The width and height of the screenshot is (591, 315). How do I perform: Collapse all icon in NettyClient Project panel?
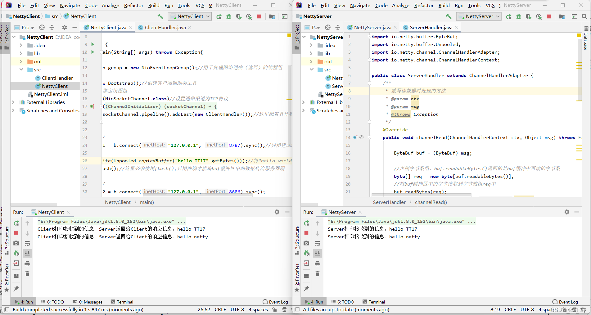tap(52, 27)
